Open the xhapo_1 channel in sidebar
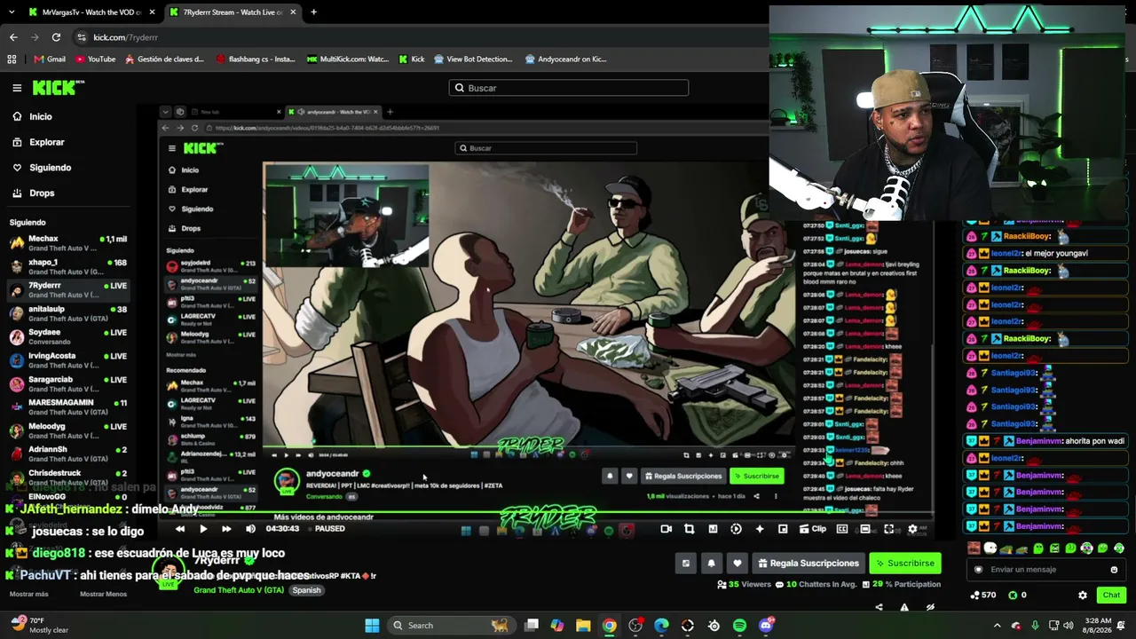1136x639 pixels. click(x=67, y=266)
